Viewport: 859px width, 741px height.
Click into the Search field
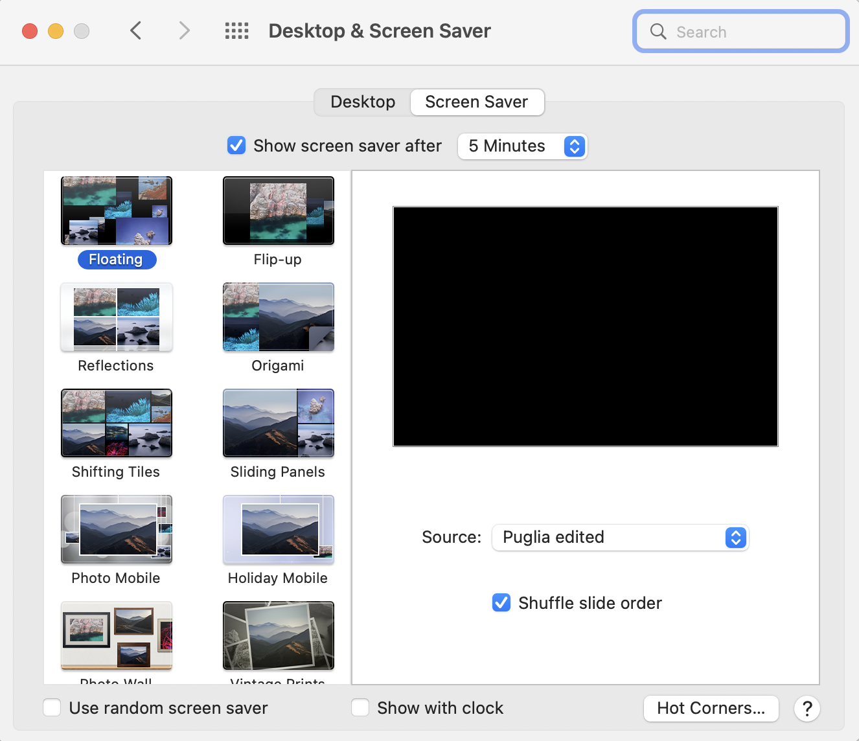click(741, 31)
